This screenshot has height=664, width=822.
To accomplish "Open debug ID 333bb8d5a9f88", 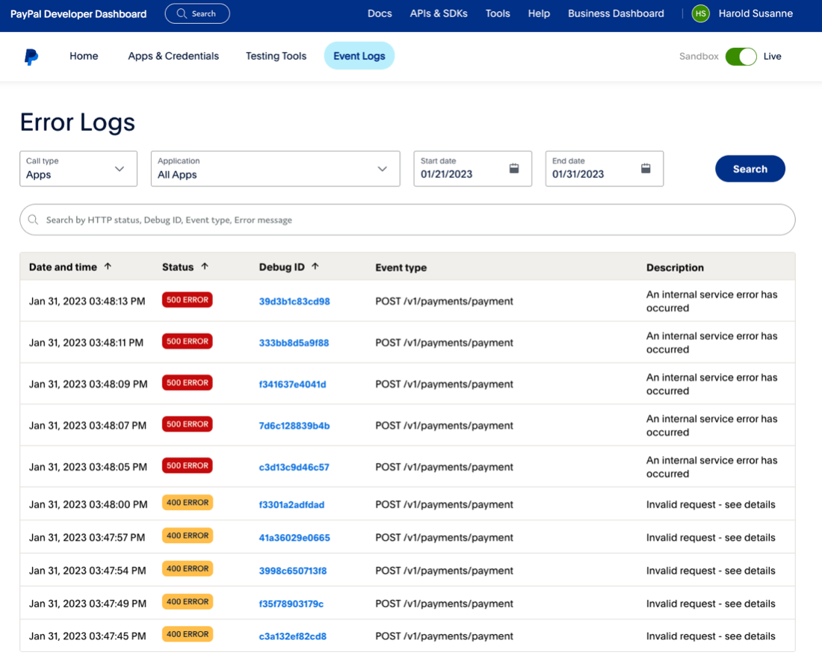I will [x=294, y=343].
